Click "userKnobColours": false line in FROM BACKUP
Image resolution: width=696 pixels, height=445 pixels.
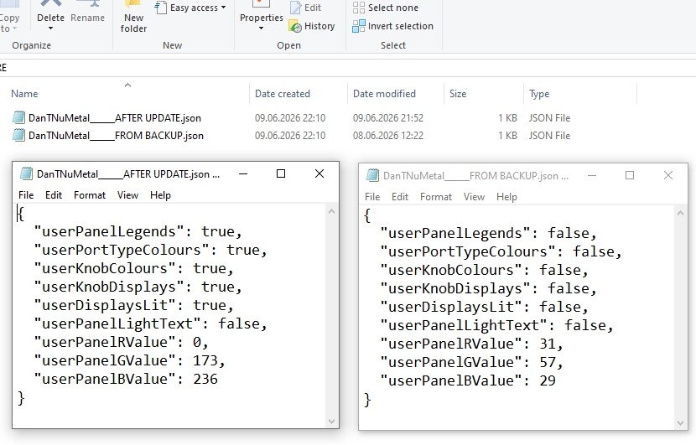point(485,270)
